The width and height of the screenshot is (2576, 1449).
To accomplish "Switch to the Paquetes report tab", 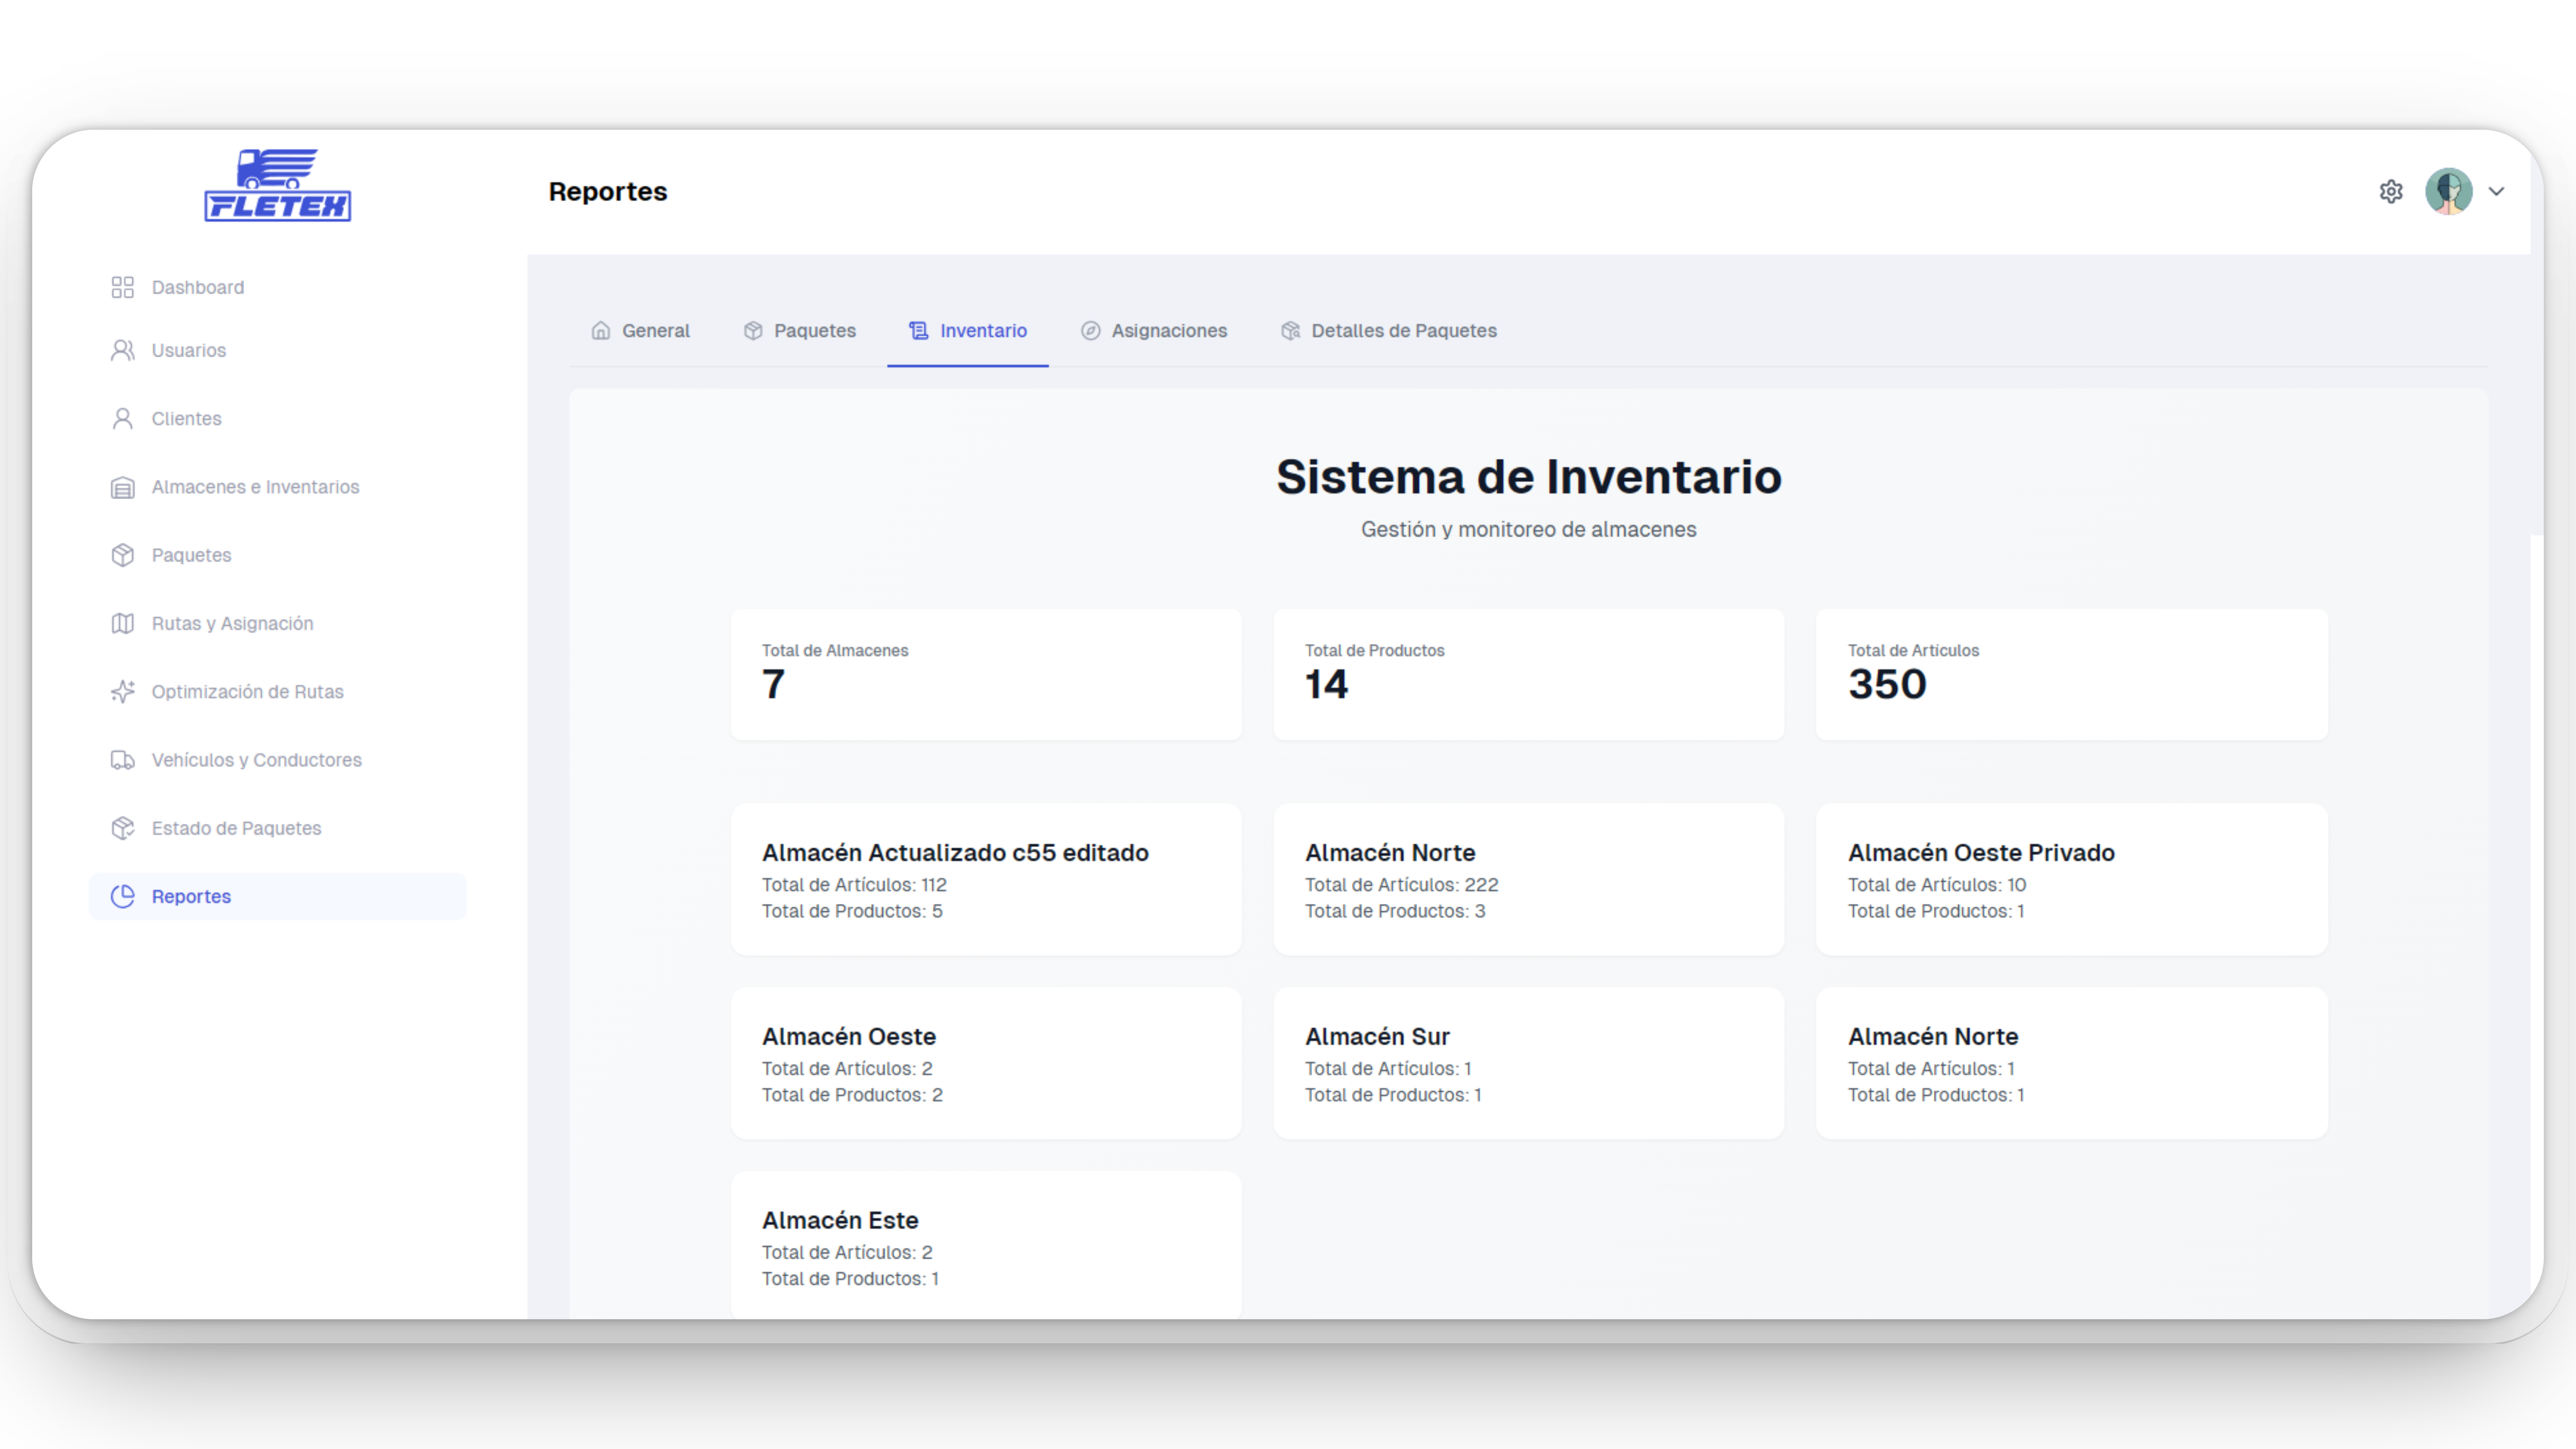I will coord(799,330).
